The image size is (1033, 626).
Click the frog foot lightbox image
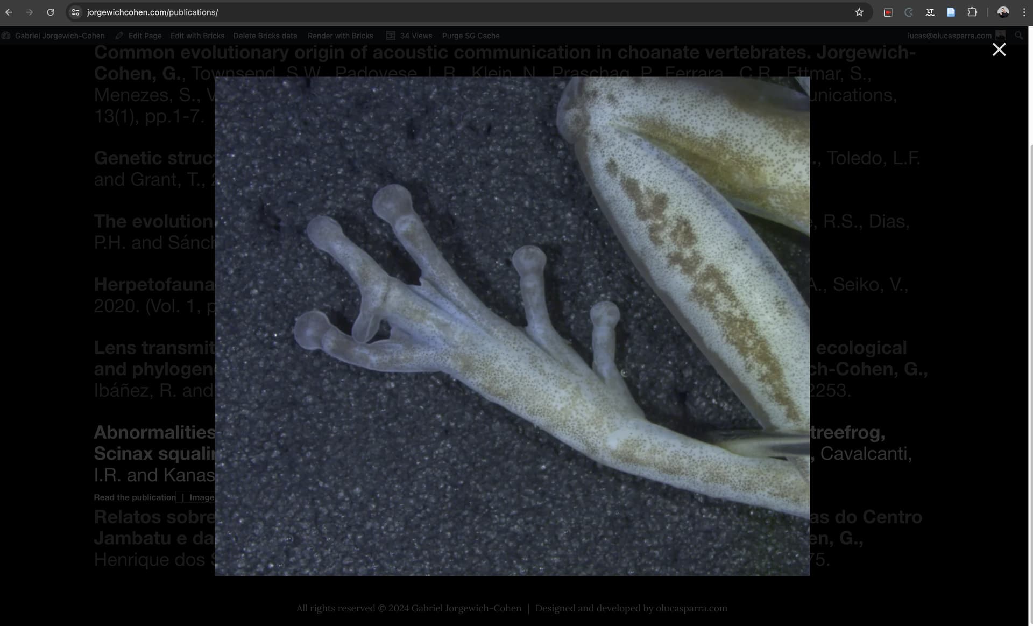click(x=512, y=326)
